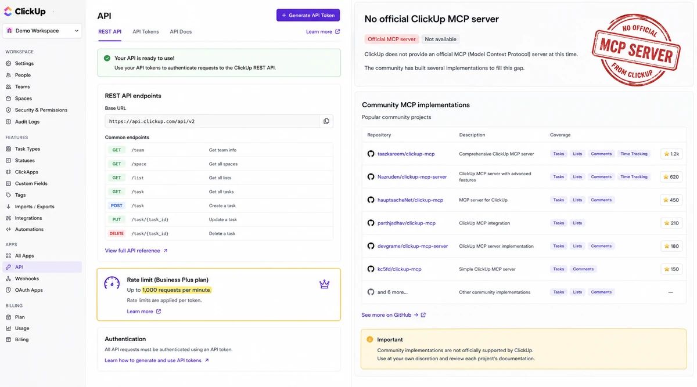
Task: Click the Coverage column header
Action: tap(561, 135)
